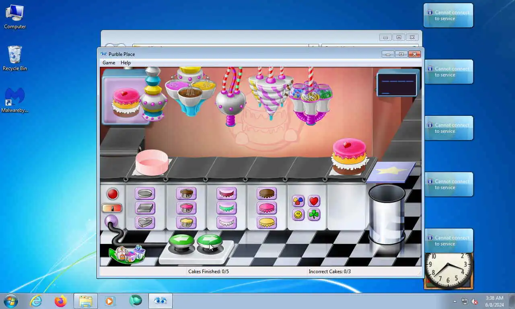Apply the pink icing button
The width and height of the screenshot is (515, 309).
coord(267,208)
